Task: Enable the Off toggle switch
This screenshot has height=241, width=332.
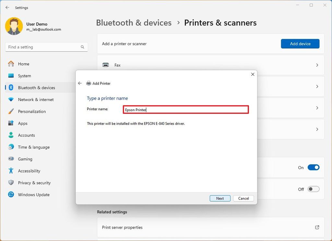Action: click(x=313, y=189)
